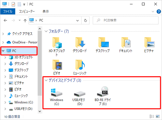
Task: Click the PC icon in address bar
Action: click(x=32, y=20)
